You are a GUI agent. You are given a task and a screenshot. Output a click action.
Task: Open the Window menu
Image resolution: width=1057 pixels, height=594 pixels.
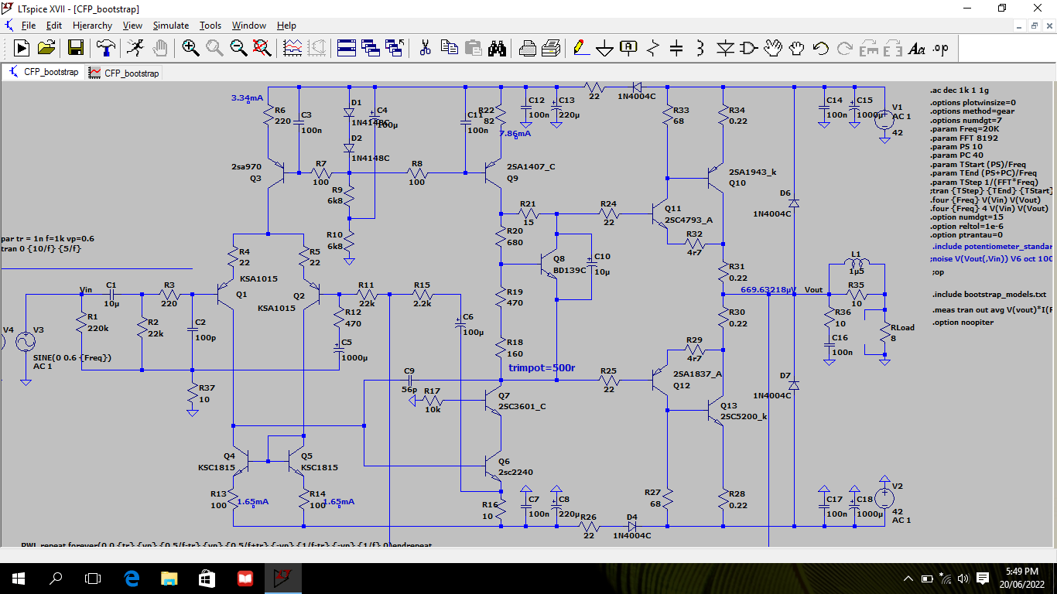pyautogui.click(x=248, y=26)
